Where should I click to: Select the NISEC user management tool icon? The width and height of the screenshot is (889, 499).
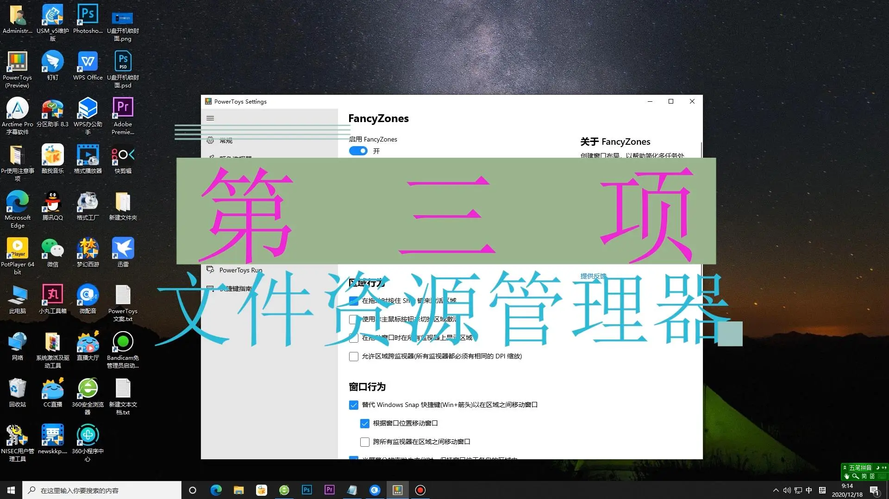tap(18, 443)
